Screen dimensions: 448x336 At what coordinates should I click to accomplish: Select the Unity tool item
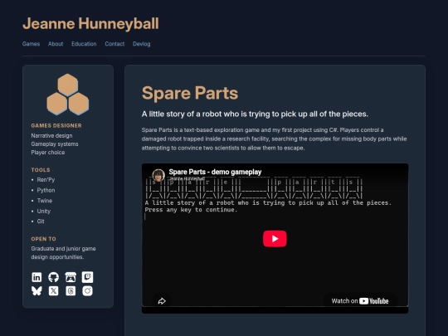(x=44, y=212)
